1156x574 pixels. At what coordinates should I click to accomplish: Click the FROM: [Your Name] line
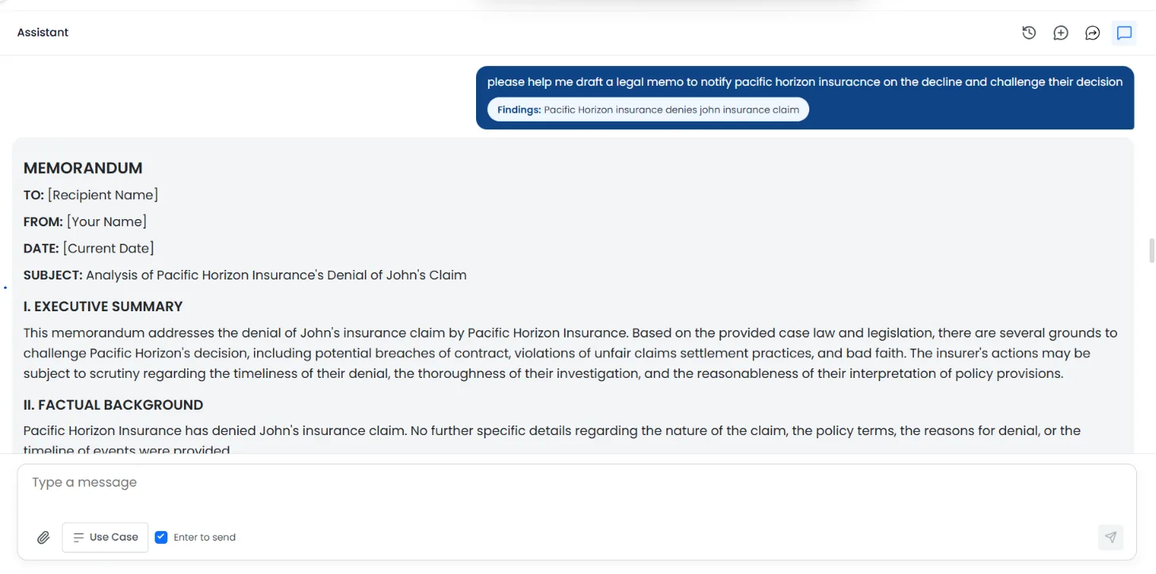click(85, 222)
